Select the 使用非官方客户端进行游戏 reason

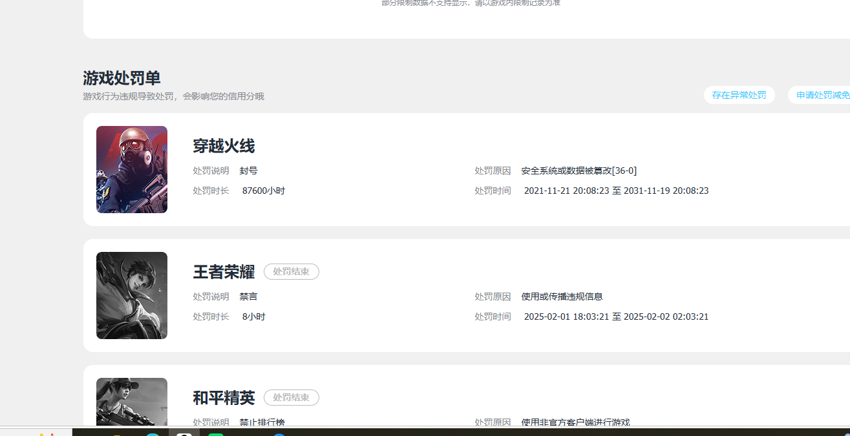tap(575, 422)
